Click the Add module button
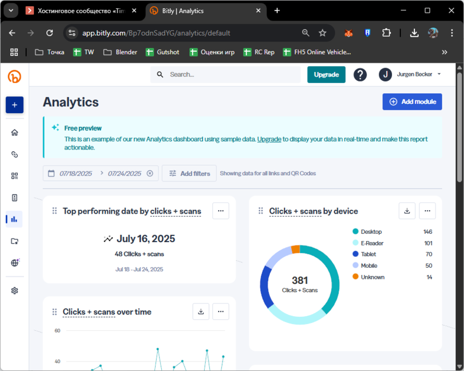Viewport: 464px width, 371px height. pyautogui.click(x=412, y=102)
